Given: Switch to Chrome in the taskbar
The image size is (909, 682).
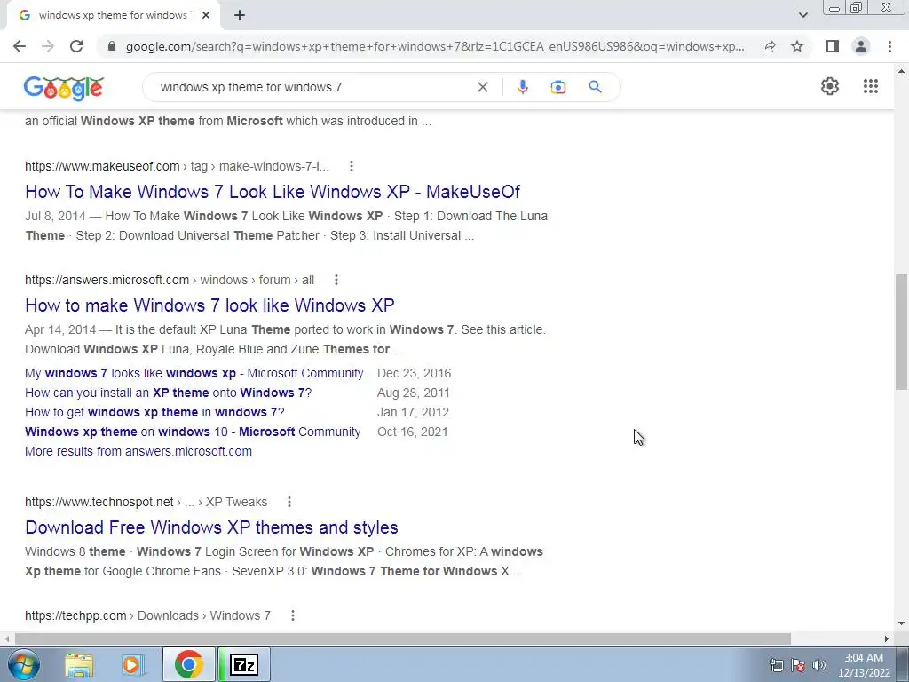Looking at the screenshot, I should click(188, 664).
